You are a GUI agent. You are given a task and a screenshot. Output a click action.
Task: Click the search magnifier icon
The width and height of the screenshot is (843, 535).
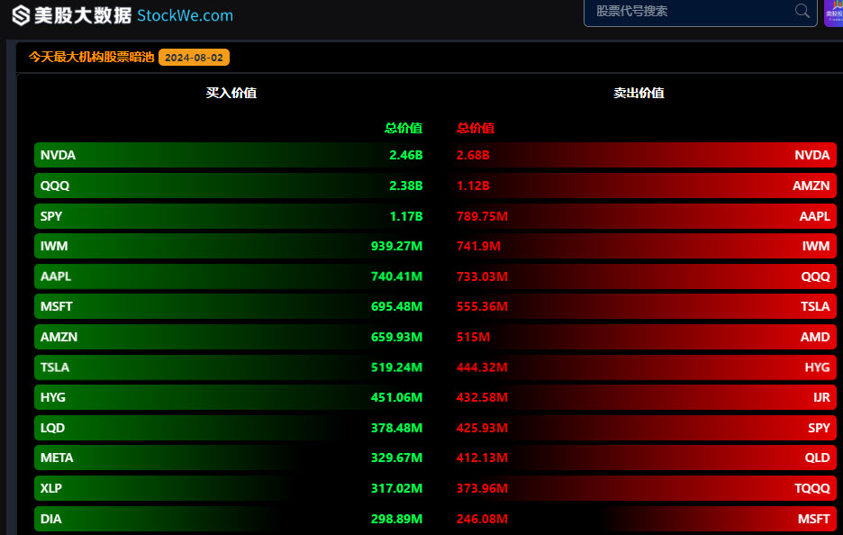point(802,11)
